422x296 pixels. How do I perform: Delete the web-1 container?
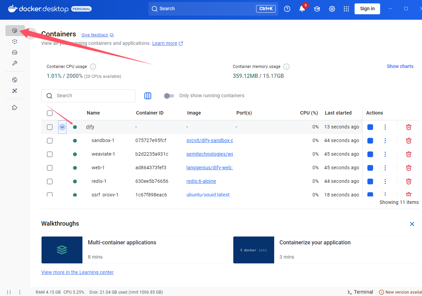(409, 168)
